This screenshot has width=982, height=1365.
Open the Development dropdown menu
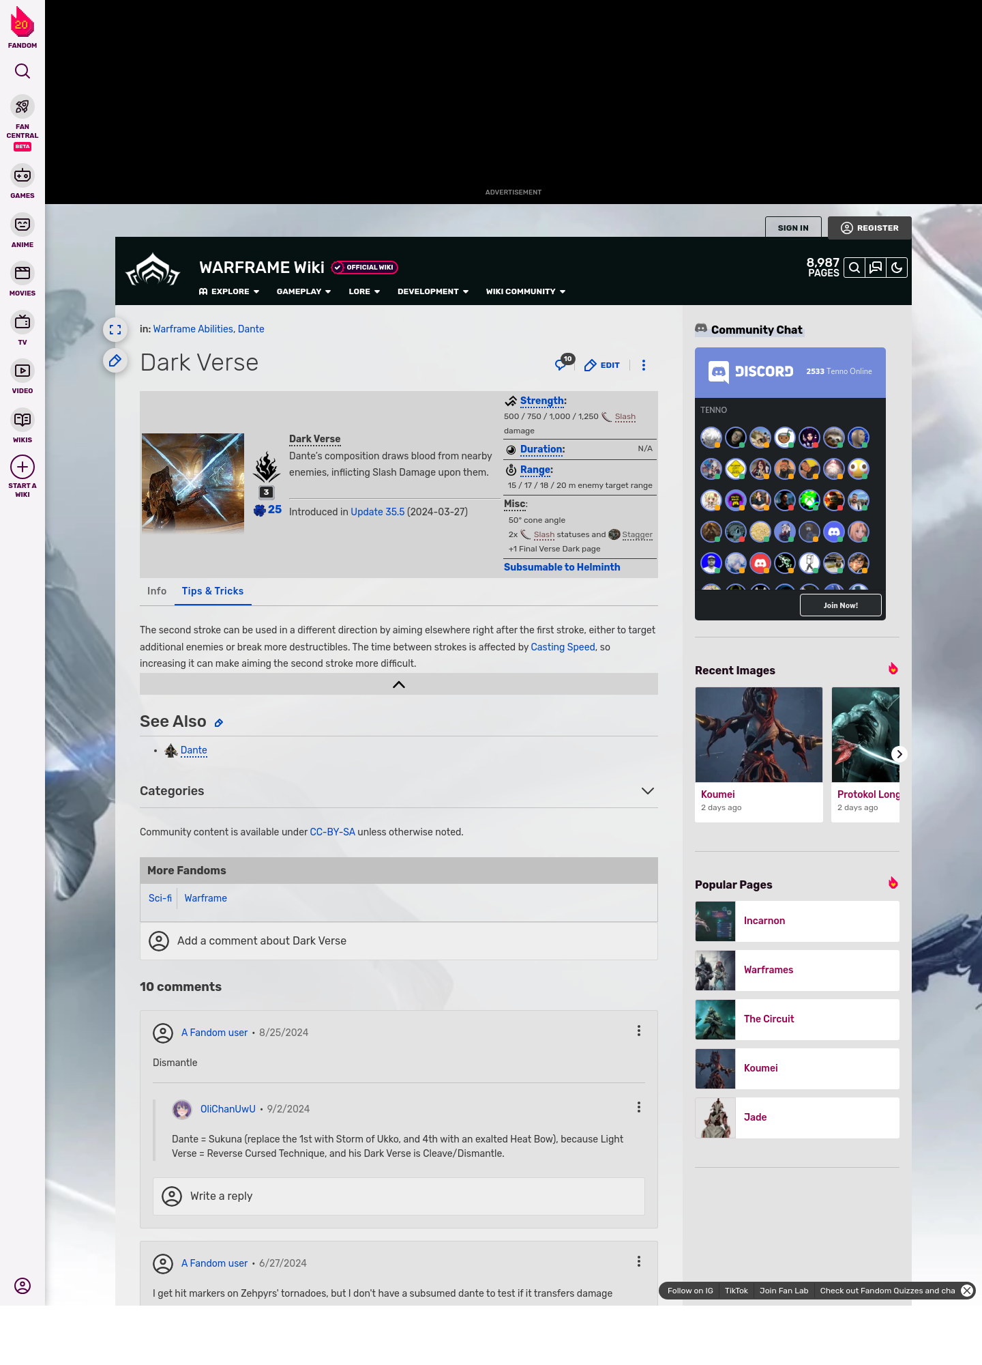tap(433, 291)
